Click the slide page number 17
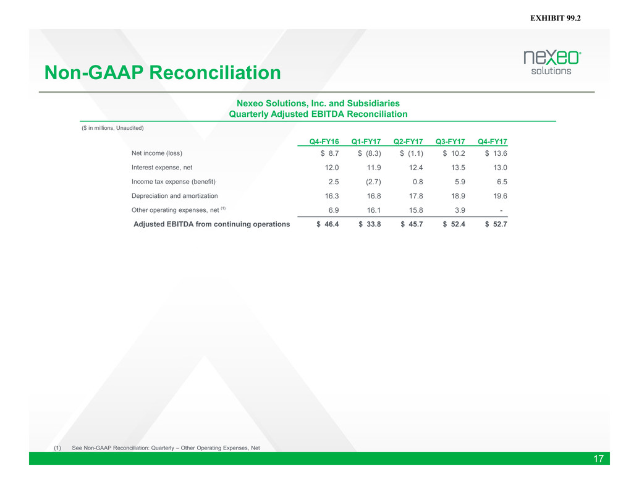Image resolution: width=639 pixels, height=494 pixels. 598,459
